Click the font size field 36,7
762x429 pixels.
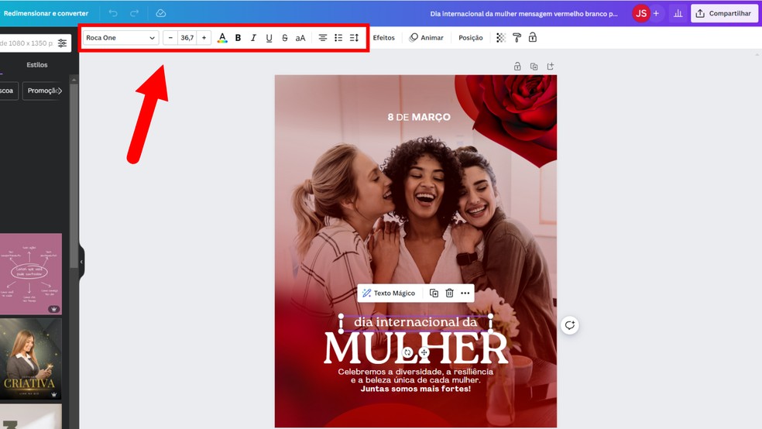pyautogui.click(x=187, y=38)
